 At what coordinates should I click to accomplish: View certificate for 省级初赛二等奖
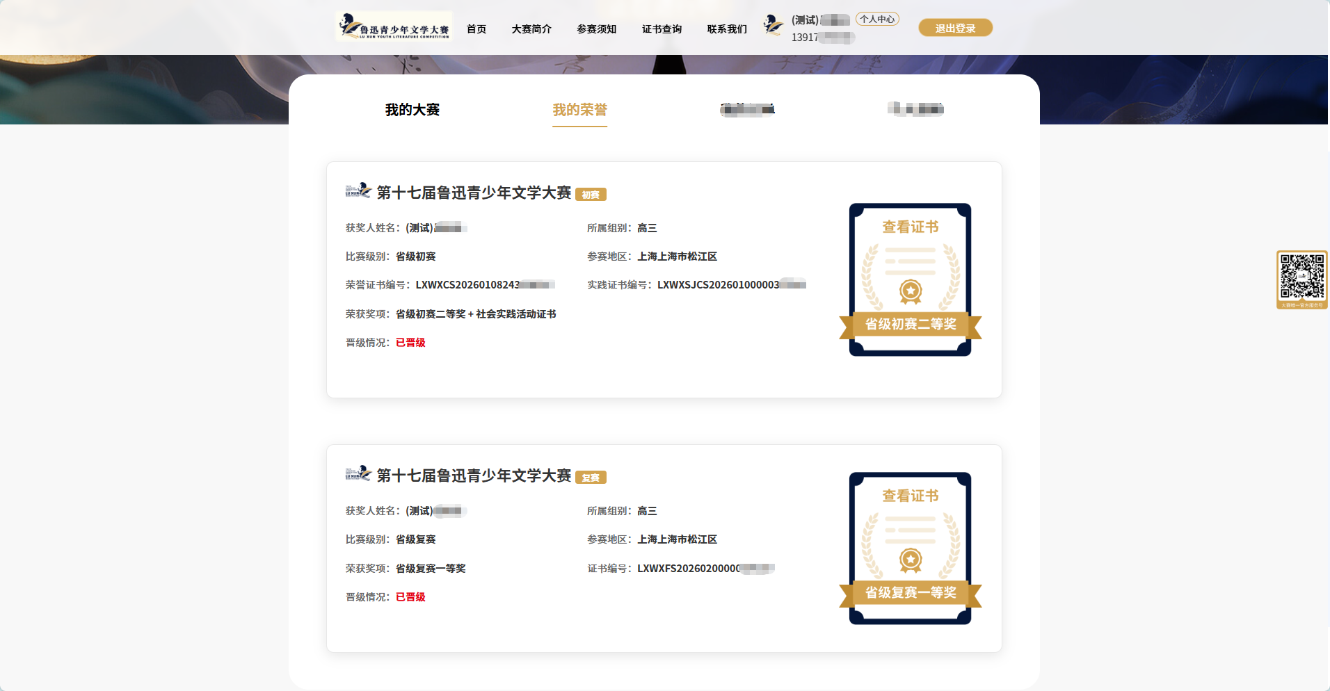click(x=910, y=227)
